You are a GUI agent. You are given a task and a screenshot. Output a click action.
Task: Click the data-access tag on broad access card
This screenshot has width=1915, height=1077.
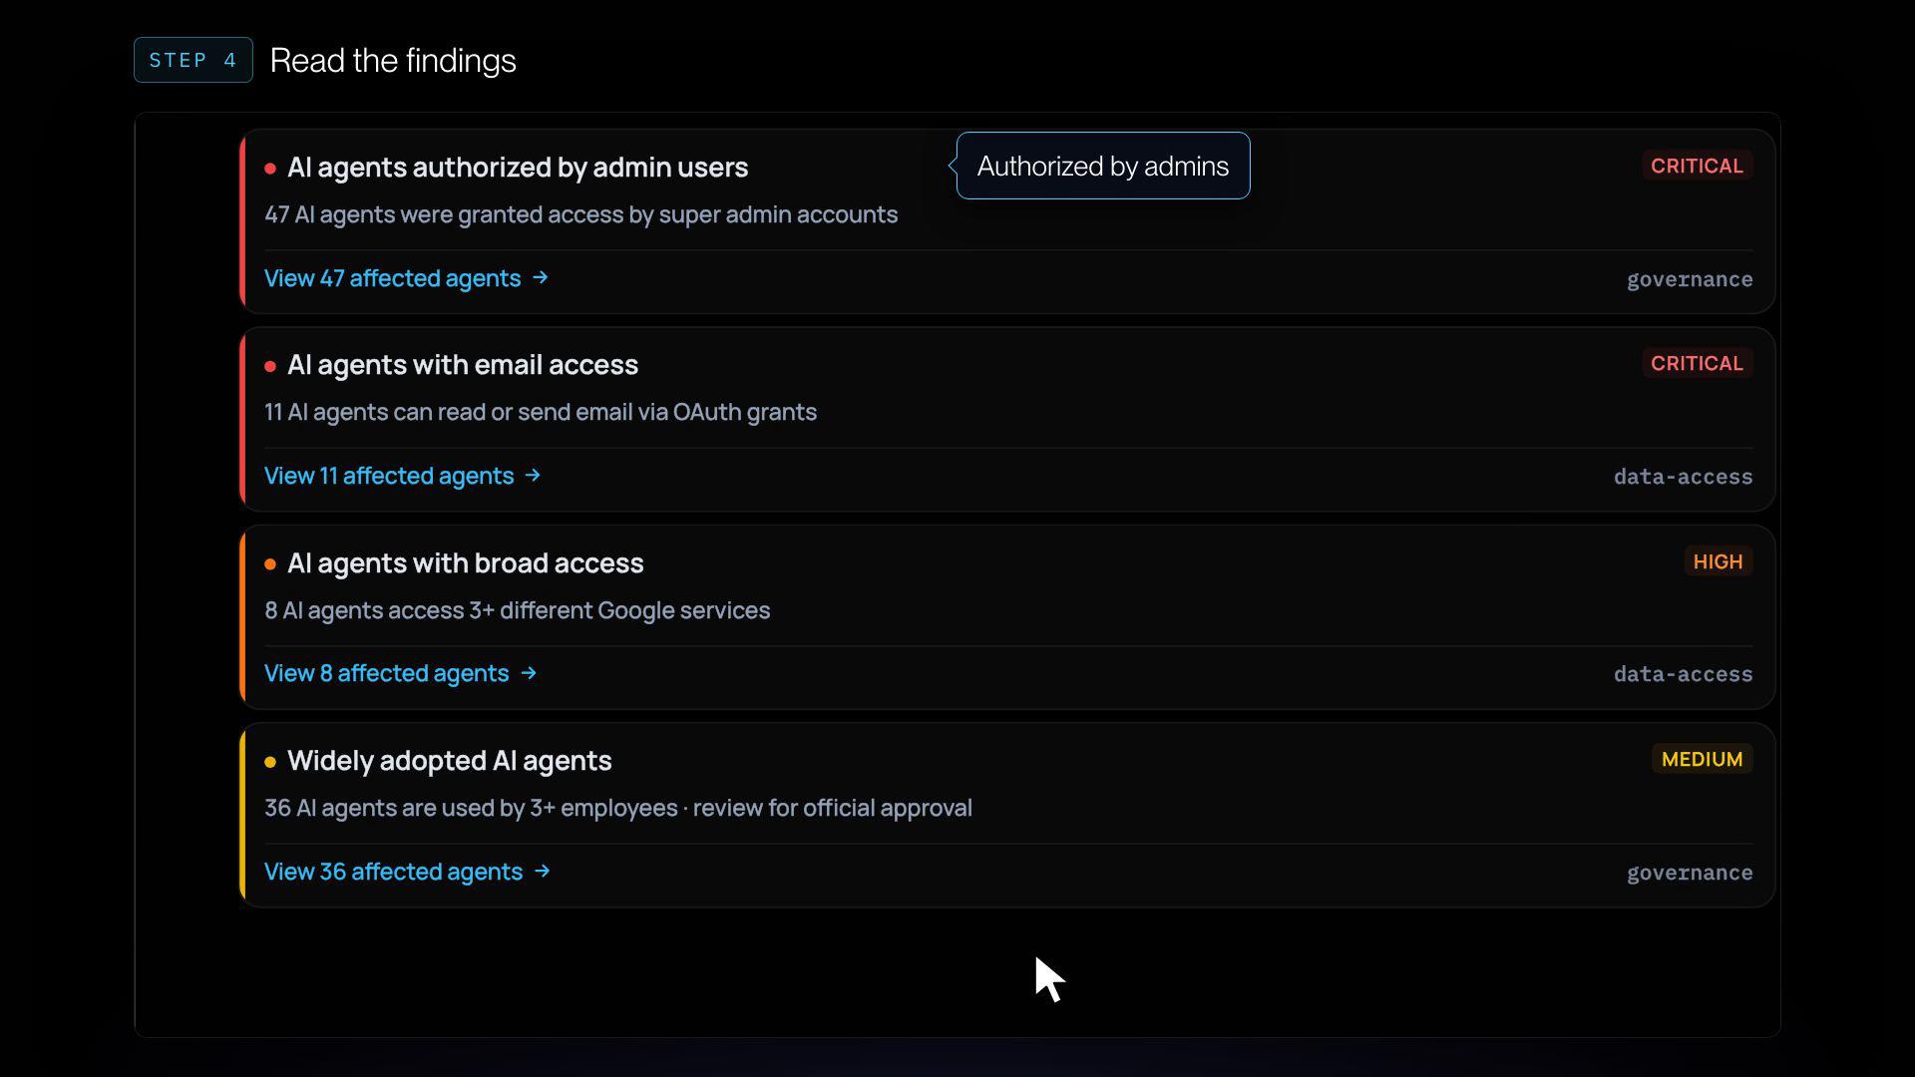[x=1683, y=674]
